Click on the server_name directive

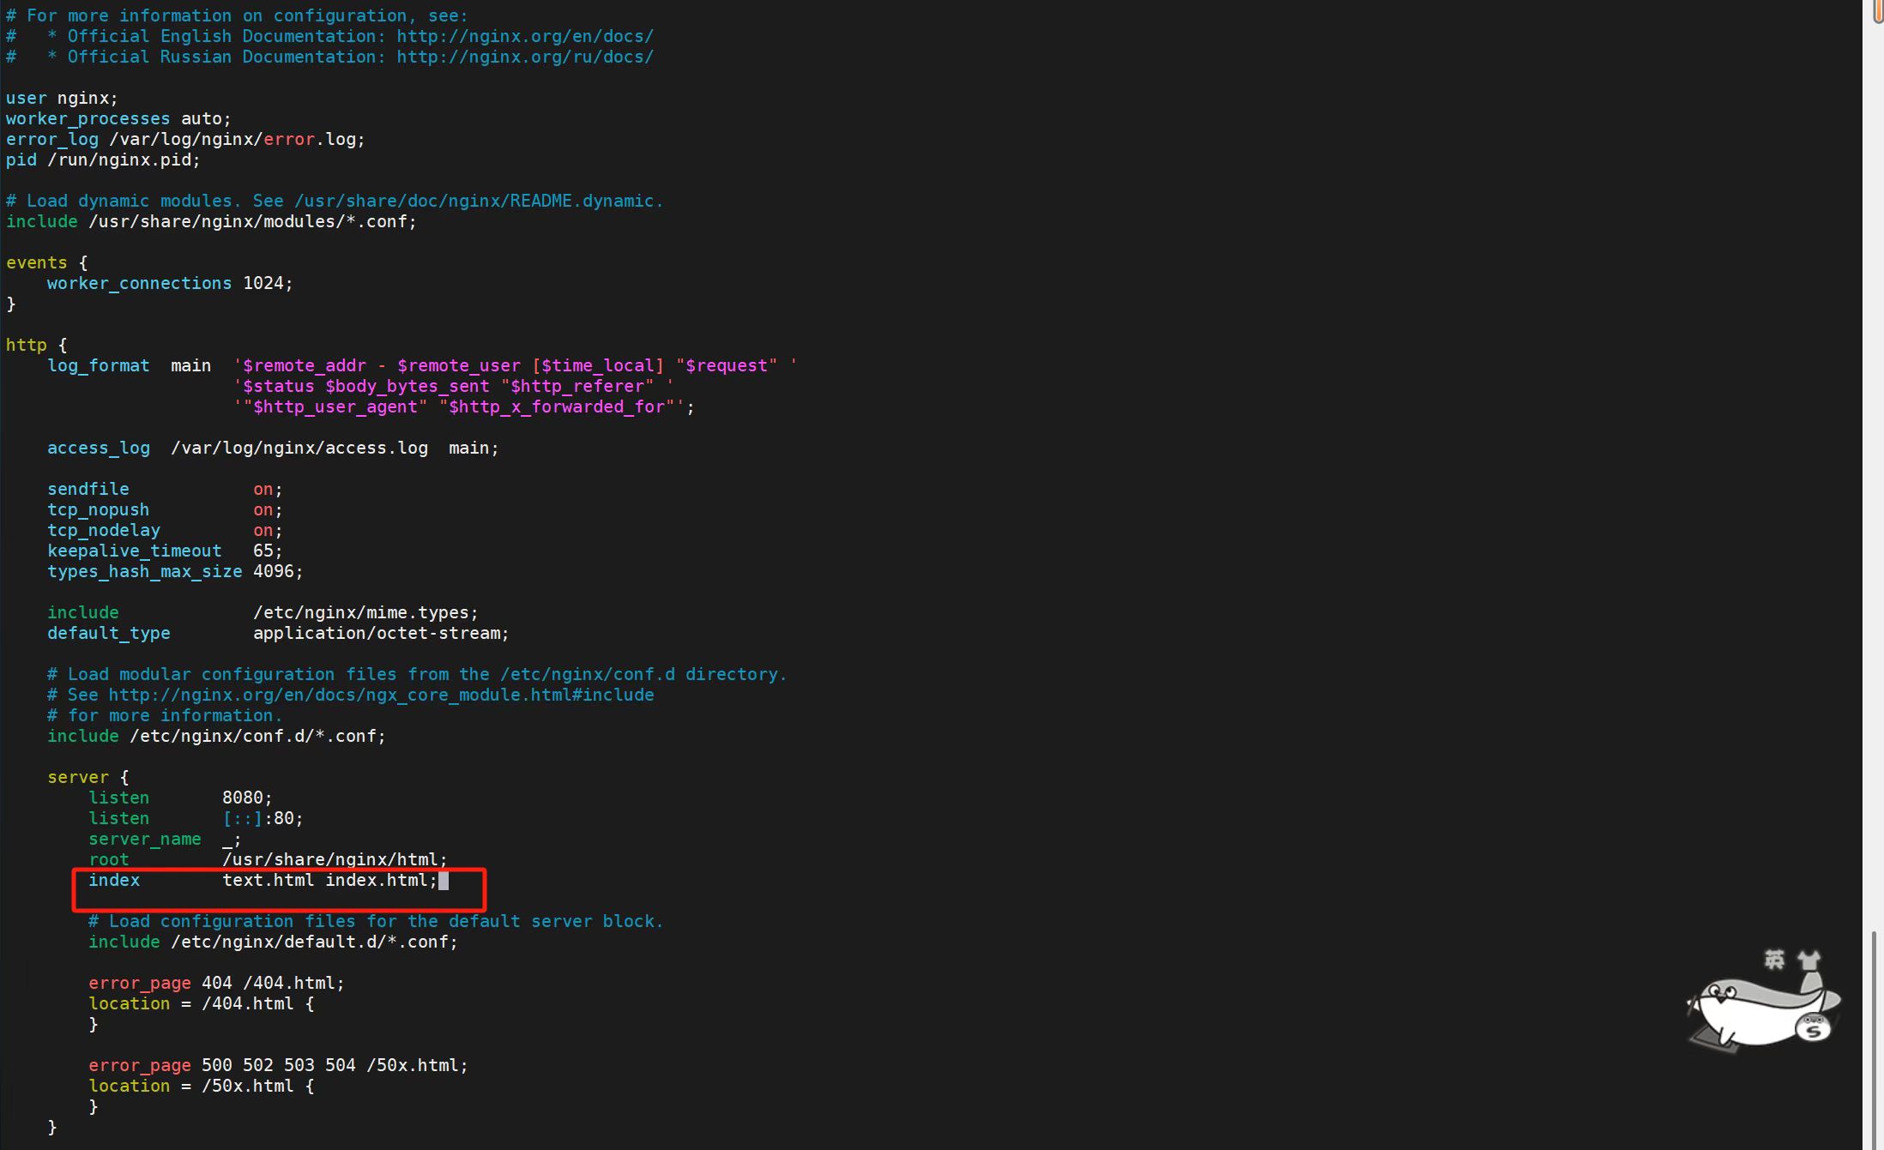pyautogui.click(x=144, y=839)
